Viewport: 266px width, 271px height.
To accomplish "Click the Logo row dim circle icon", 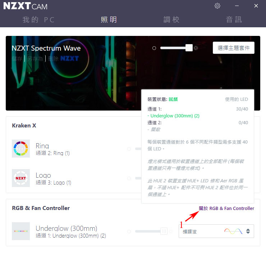I will point(129,178).
